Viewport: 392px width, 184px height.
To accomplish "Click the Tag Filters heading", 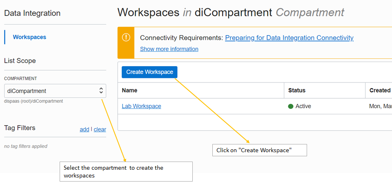I will (20, 128).
